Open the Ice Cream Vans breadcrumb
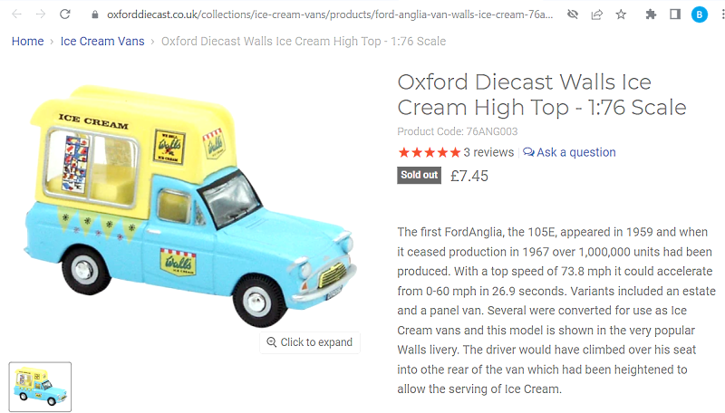The image size is (725, 413). [x=102, y=42]
